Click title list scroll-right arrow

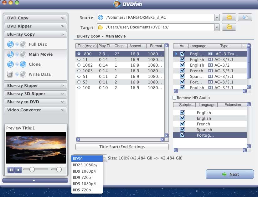(x=163, y=139)
